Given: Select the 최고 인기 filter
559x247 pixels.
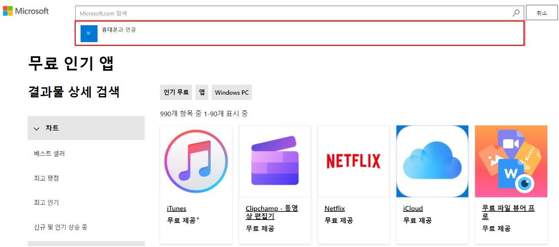Looking at the screenshot, I should [x=46, y=202].
